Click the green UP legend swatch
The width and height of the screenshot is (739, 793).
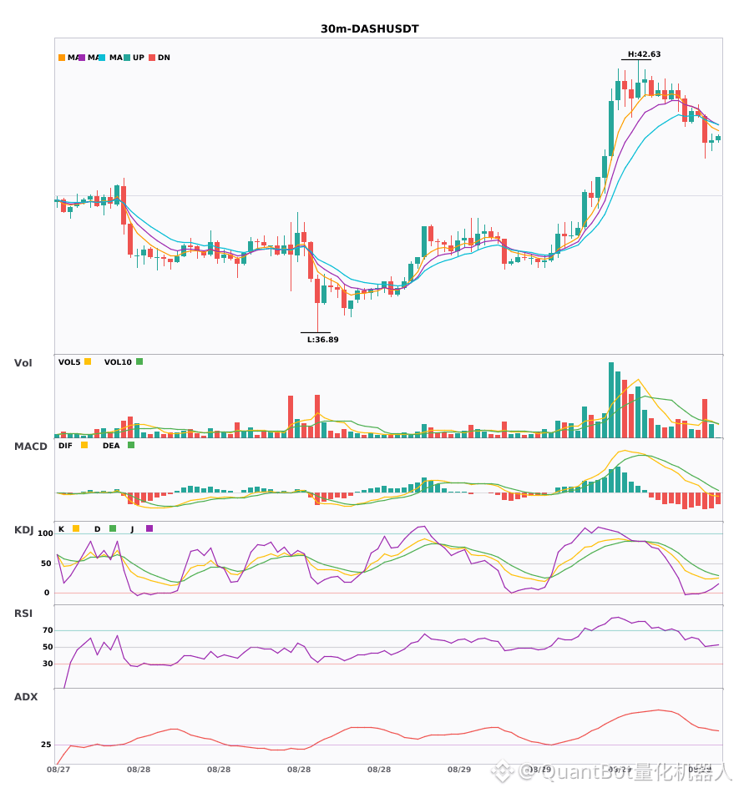click(x=127, y=58)
